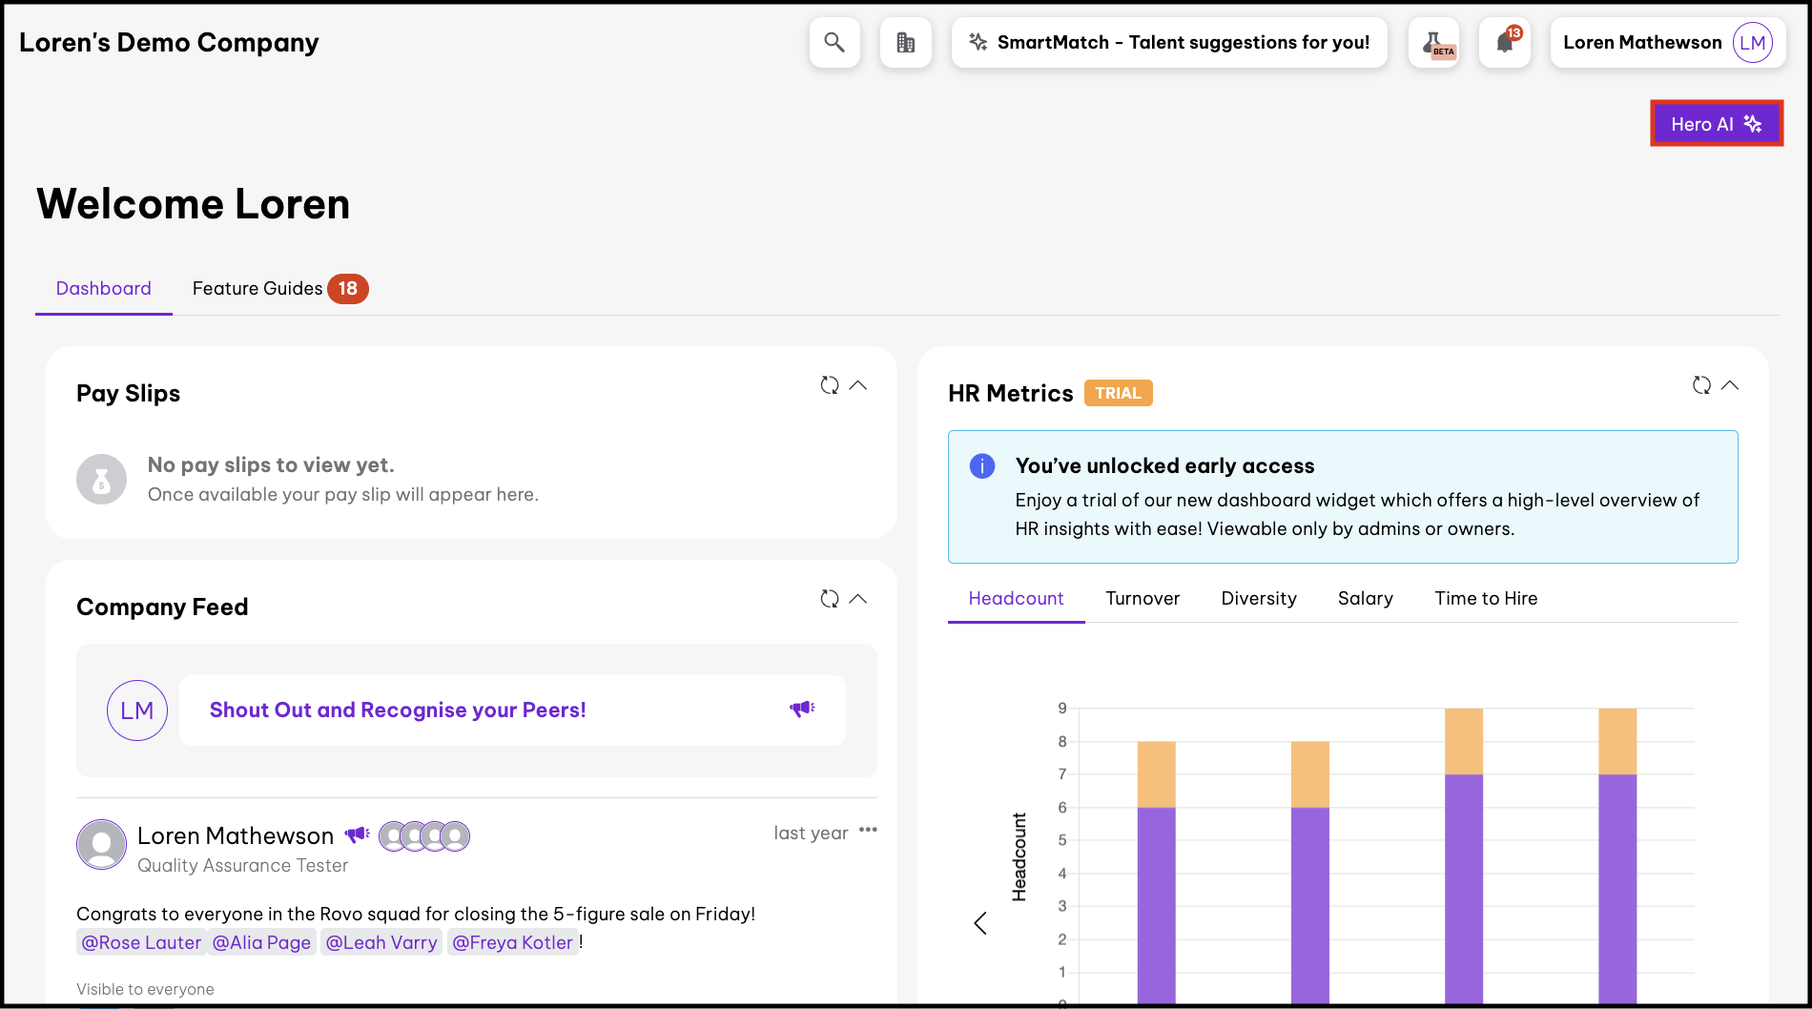Open SmartMatch talent suggestions
The width and height of the screenshot is (1812, 1009).
(1169, 43)
